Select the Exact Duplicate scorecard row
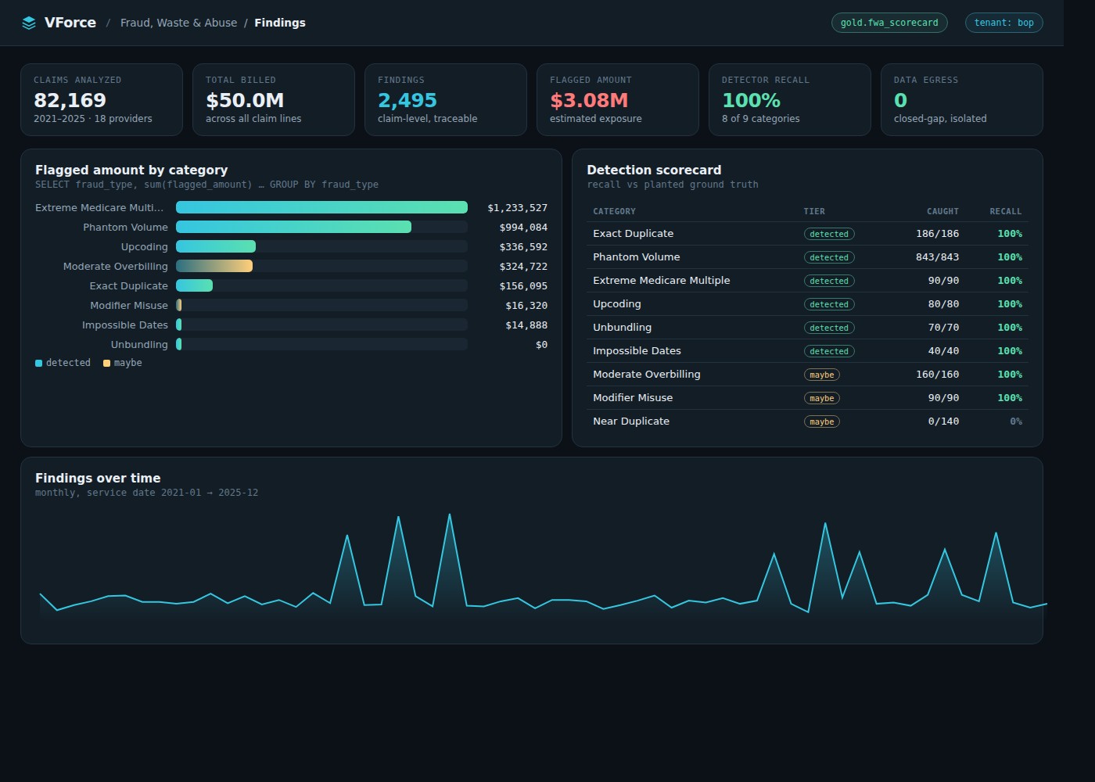Screen dimensions: 1095x782 (x=807, y=234)
